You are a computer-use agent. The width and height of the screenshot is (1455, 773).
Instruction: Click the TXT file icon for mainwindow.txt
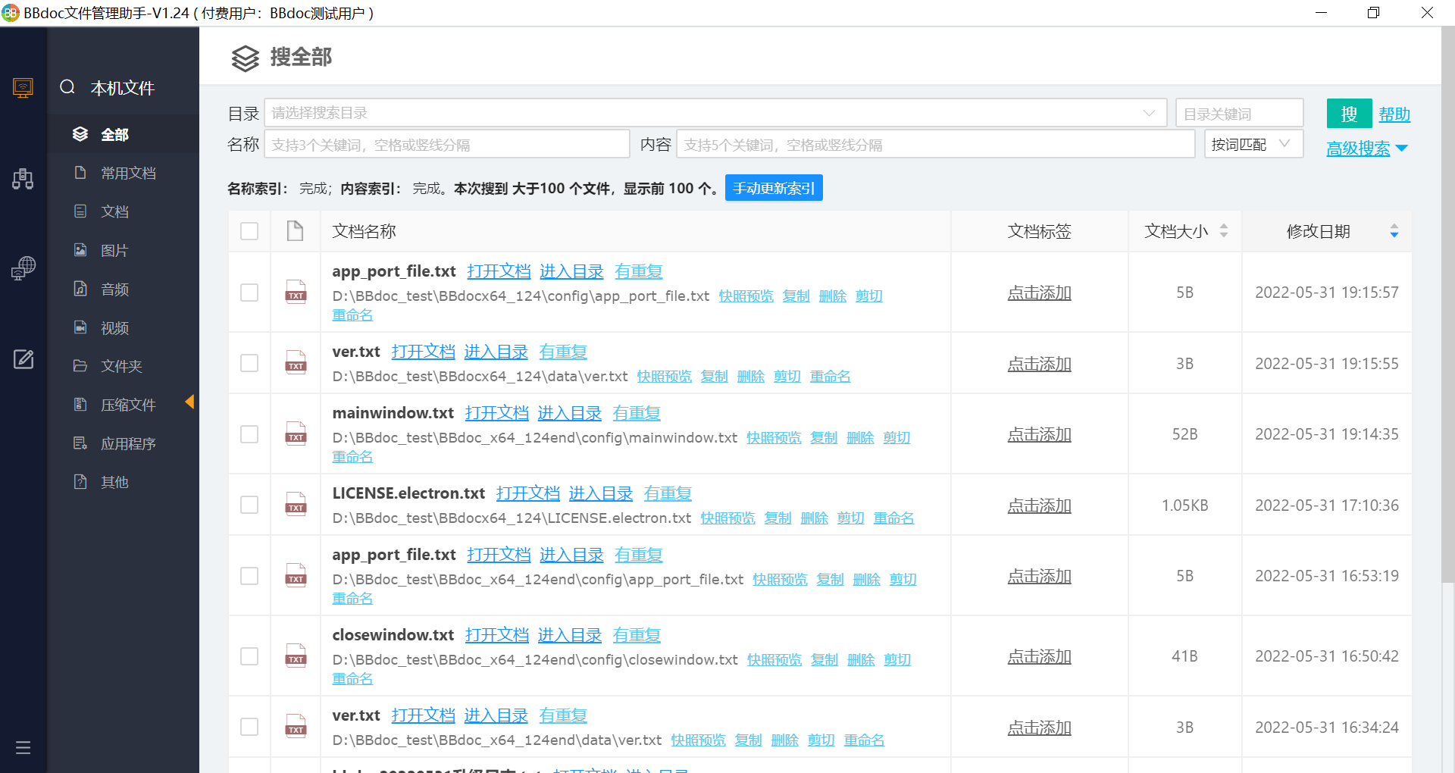(296, 434)
